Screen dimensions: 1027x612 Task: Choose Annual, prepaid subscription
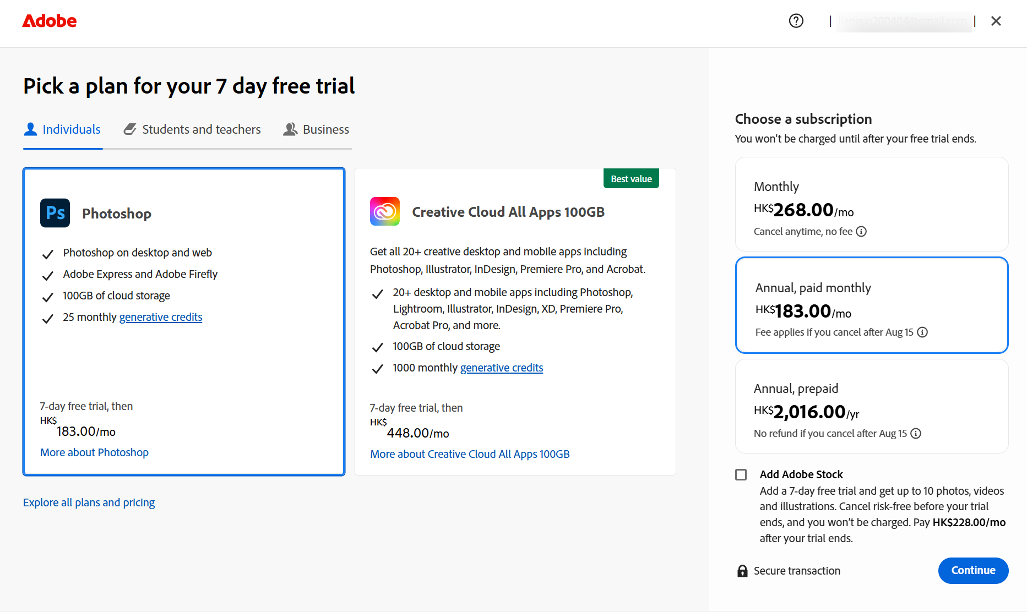click(872, 406)
